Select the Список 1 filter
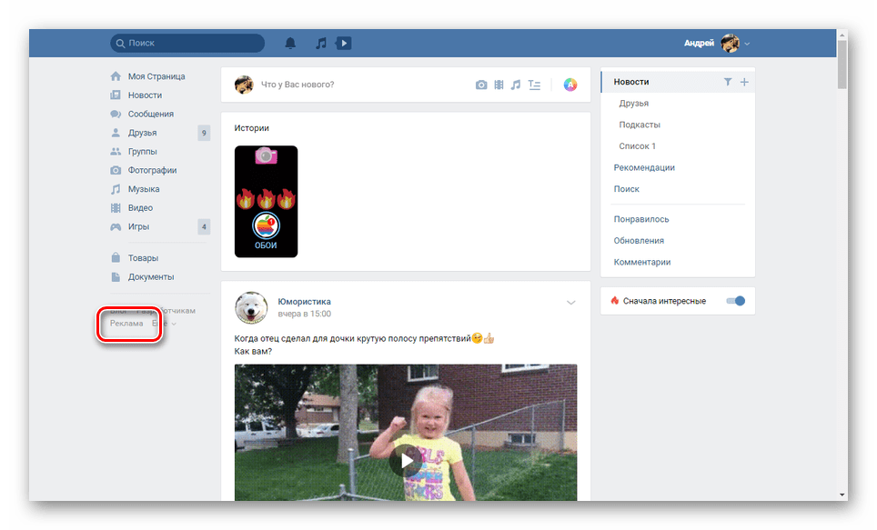Image resolution: width=877 pixels, height=530 pixels. tap(637, 146)
